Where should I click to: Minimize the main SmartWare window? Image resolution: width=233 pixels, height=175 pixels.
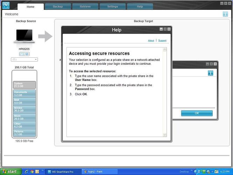(222, 3)
